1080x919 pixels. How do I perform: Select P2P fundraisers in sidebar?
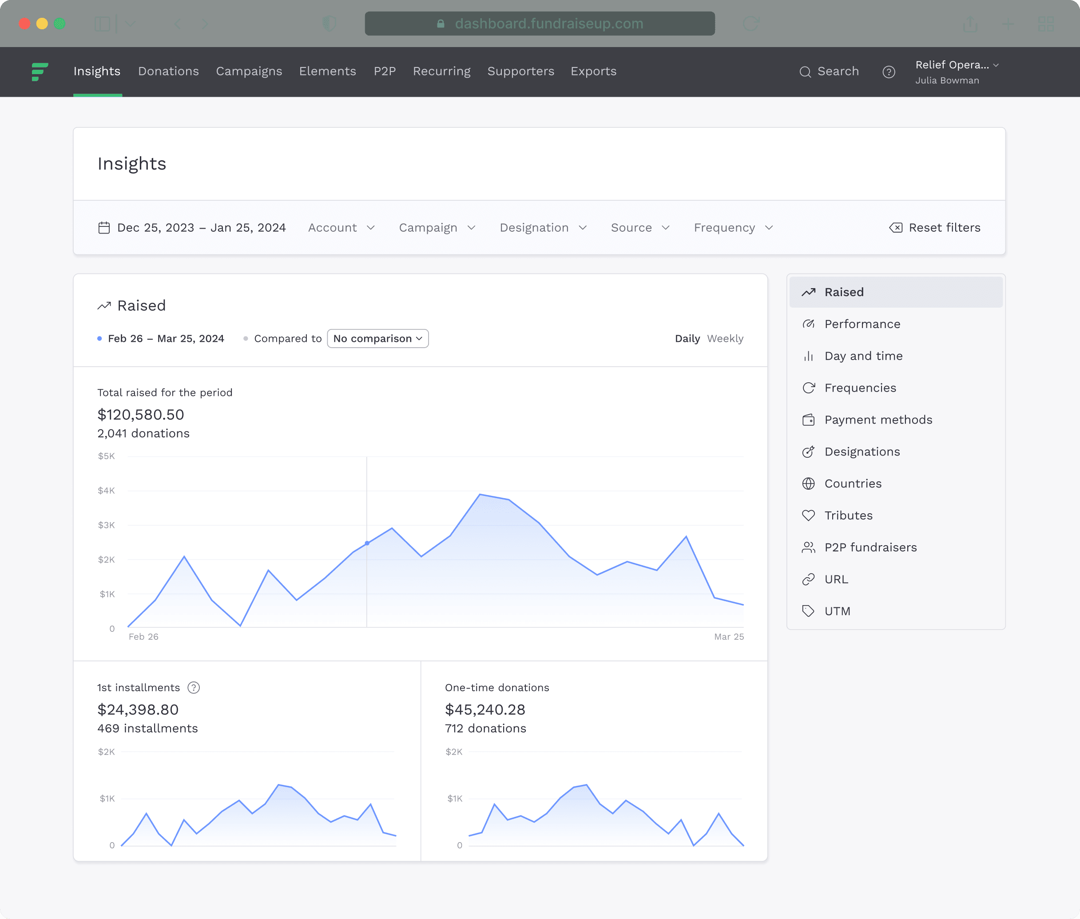click(x=896, y=547)
